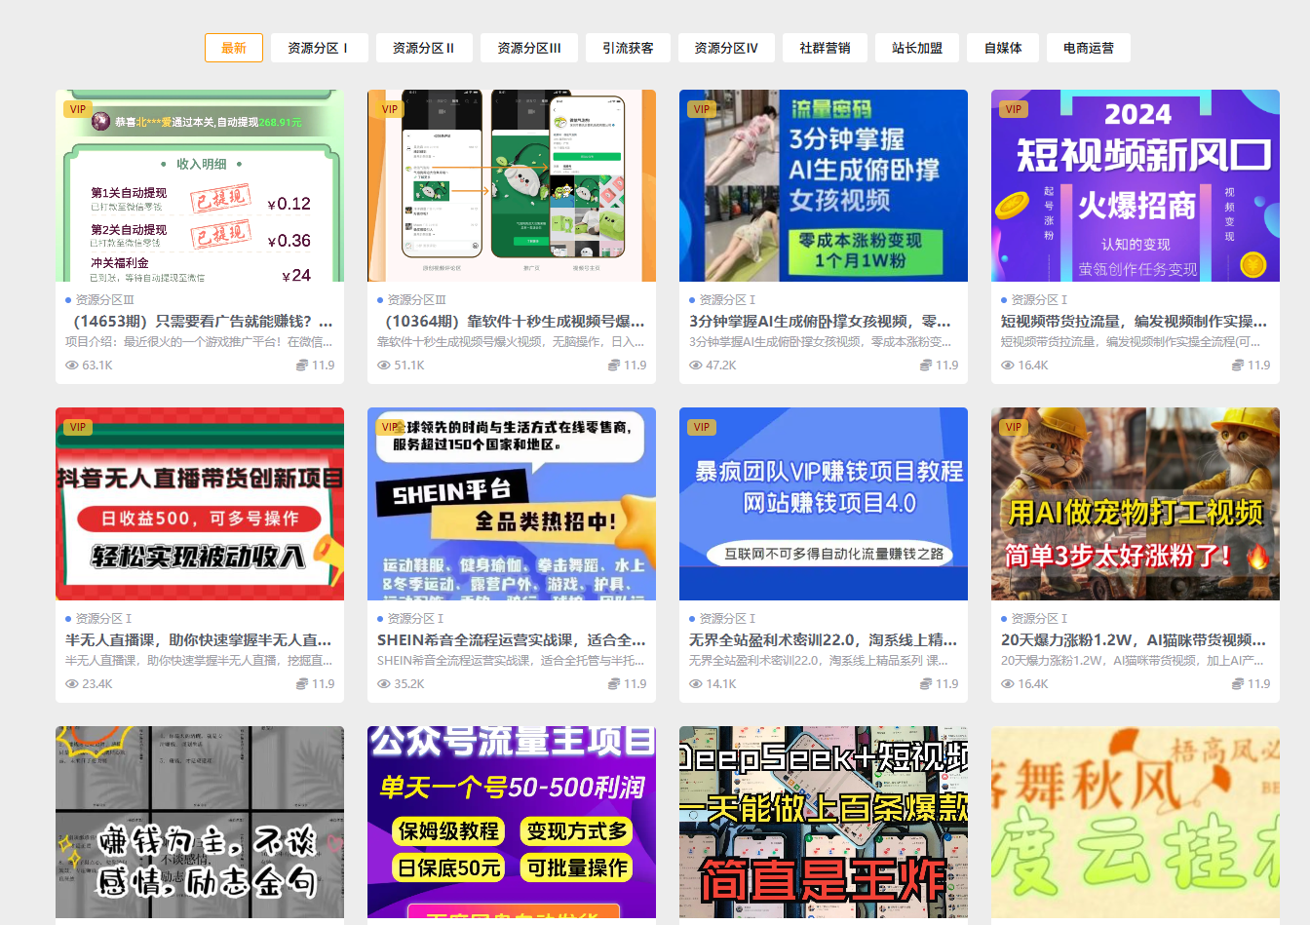Click the coin price icon on 短视频带货 card
1310x925 pixels.
click(x=1238, y=366)
